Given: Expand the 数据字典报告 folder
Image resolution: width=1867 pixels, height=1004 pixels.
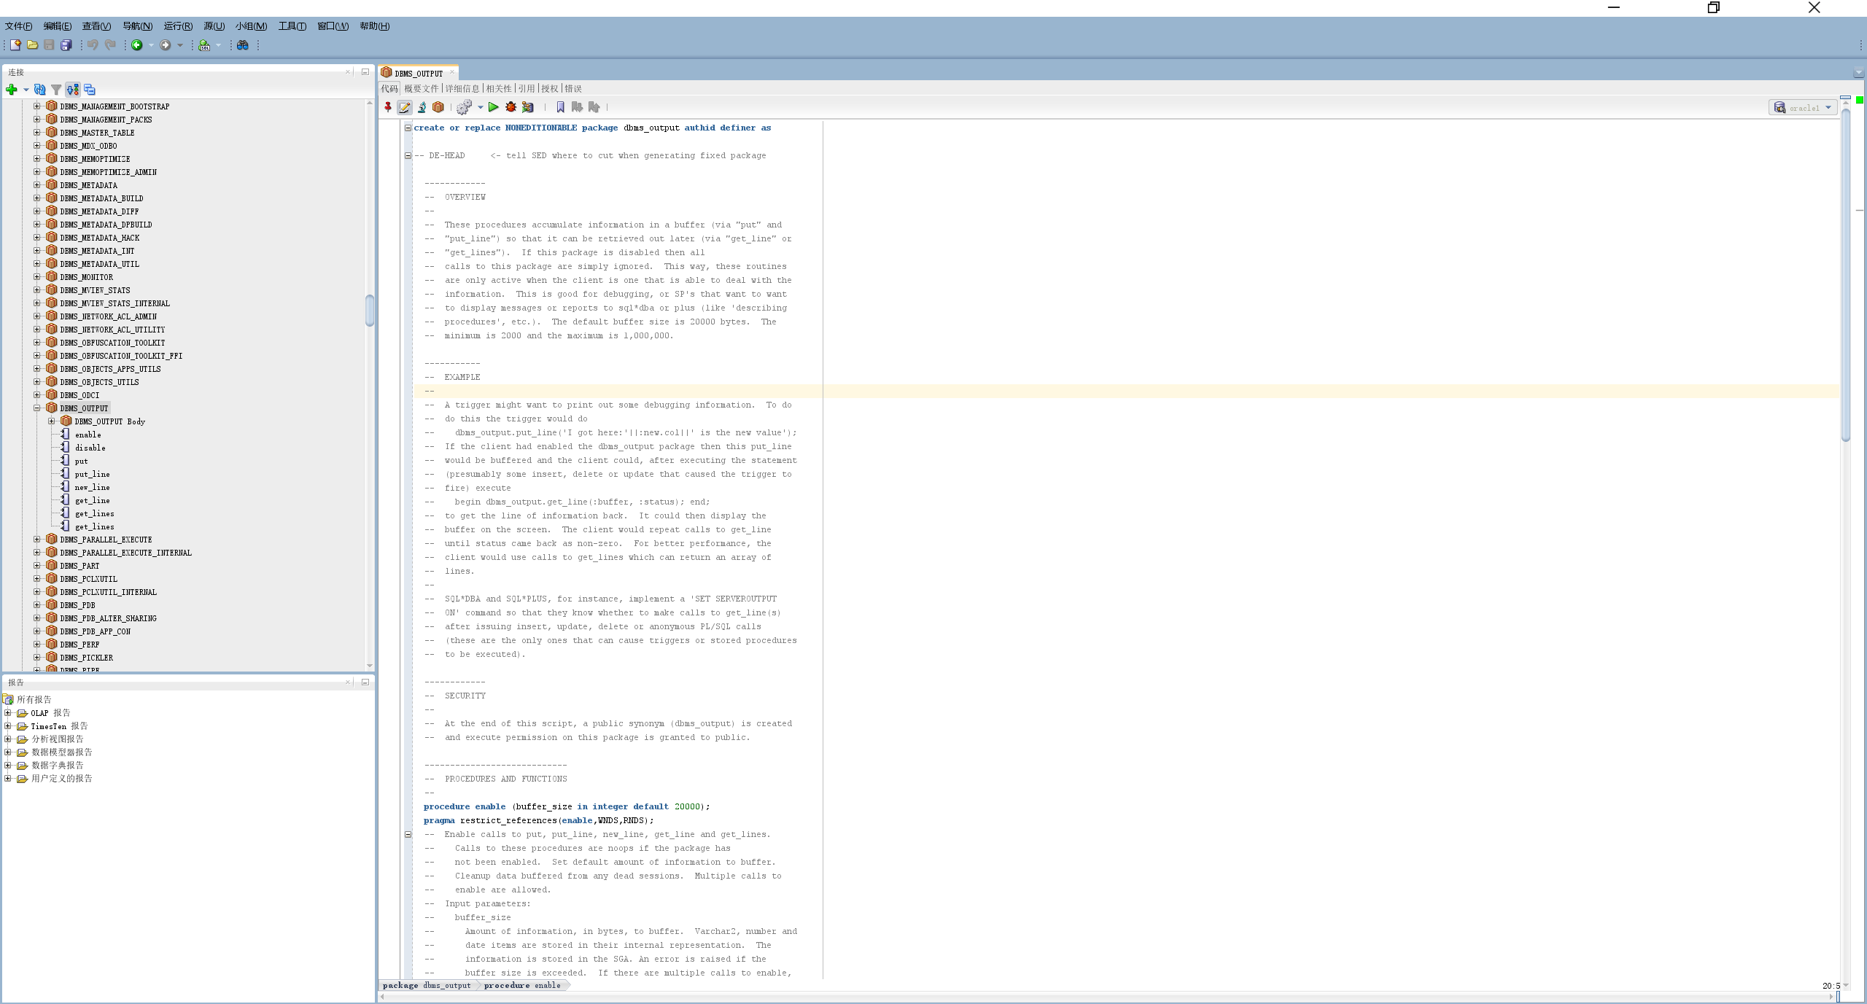Looking at the screenshot, I should coord(8,766).
